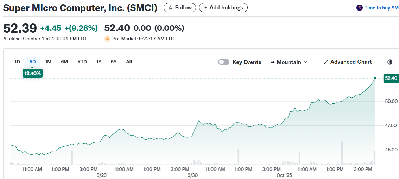Select the 1Y time range

click(x=99, y=62)
